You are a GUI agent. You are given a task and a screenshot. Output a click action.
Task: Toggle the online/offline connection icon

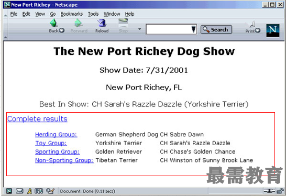coord(269,191)
